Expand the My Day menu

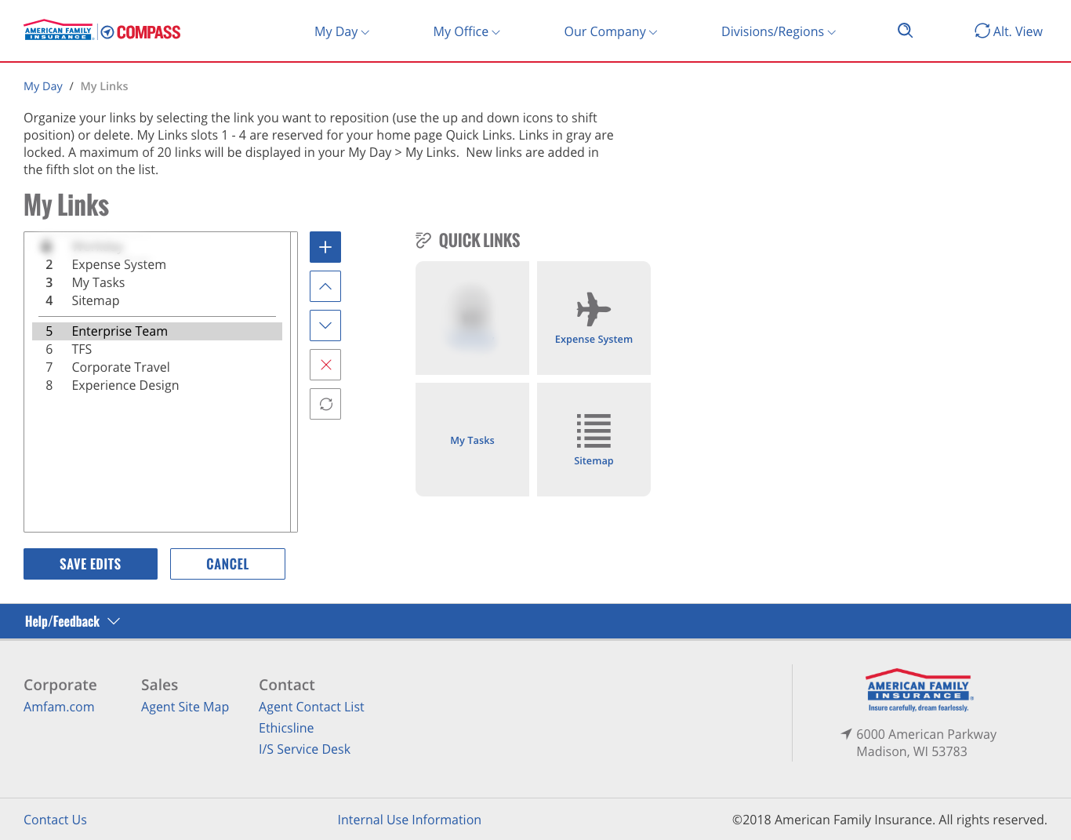coord(342,31)
